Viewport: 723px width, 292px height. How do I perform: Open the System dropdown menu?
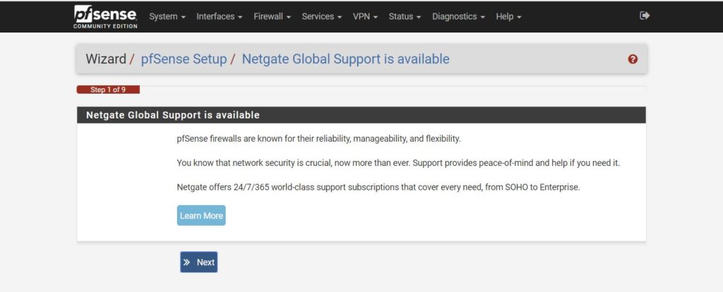point(167,17)
